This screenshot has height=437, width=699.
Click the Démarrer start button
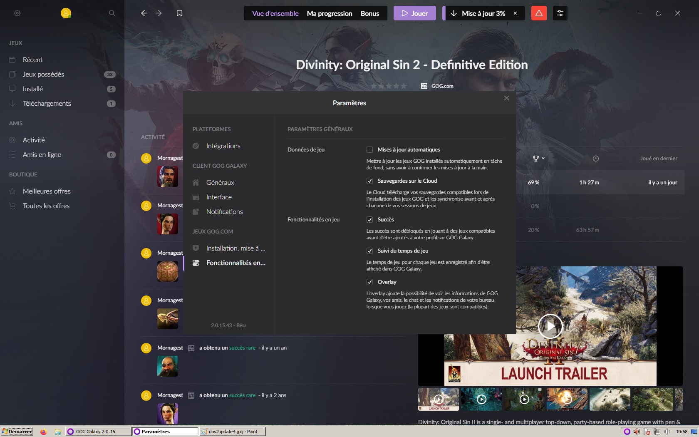point(17,432)
